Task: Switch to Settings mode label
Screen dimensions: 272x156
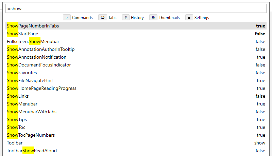Action: pos(202,18)
